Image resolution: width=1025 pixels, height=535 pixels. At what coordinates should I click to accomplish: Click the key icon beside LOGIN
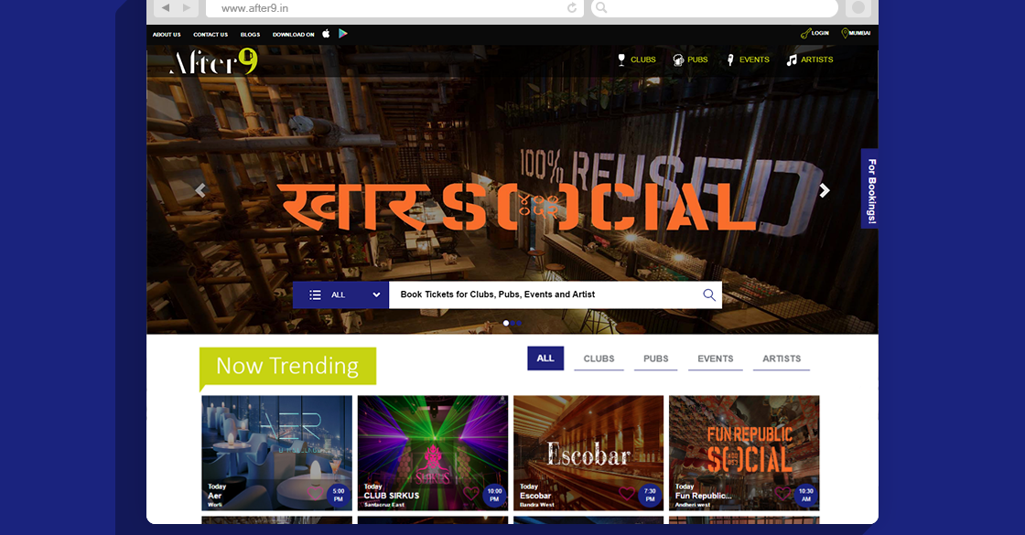(805, 33)
